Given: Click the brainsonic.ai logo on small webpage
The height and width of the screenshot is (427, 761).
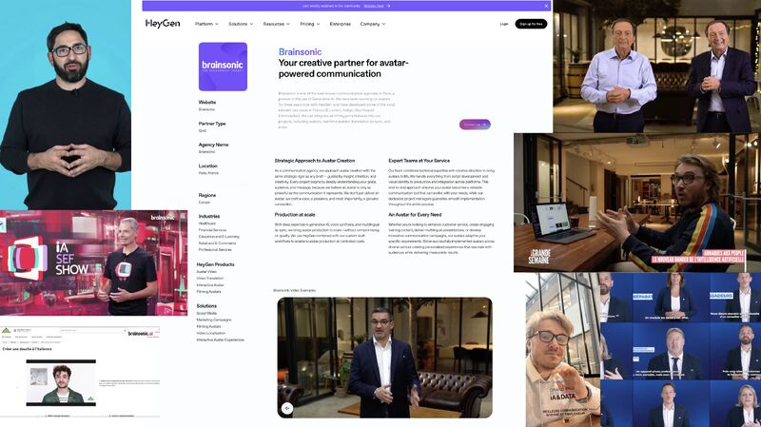Looking at the screenshot, I should (x=141, y=334).
